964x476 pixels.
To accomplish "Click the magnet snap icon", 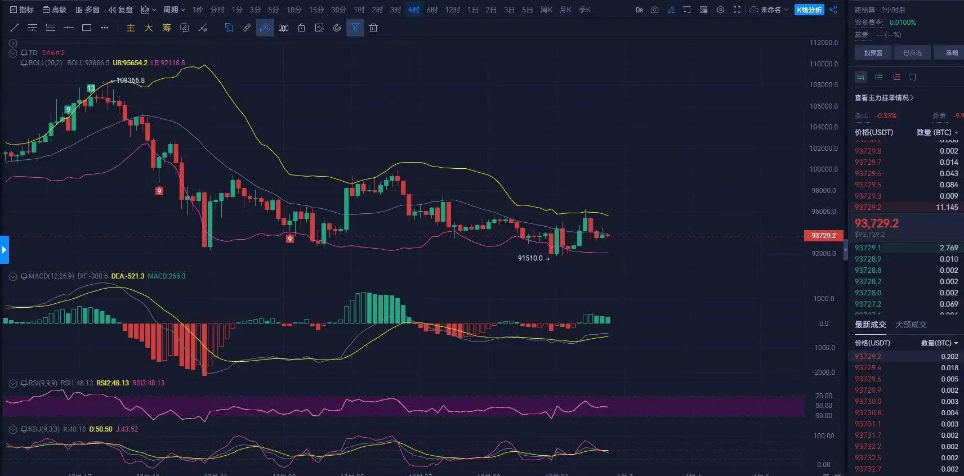I will pos(337,28).
